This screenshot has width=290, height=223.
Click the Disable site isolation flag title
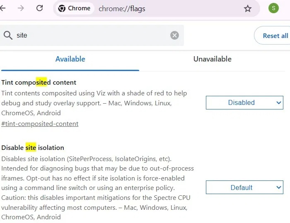coord(33,147)
